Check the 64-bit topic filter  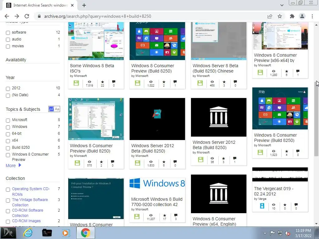(x=8, y=134)
